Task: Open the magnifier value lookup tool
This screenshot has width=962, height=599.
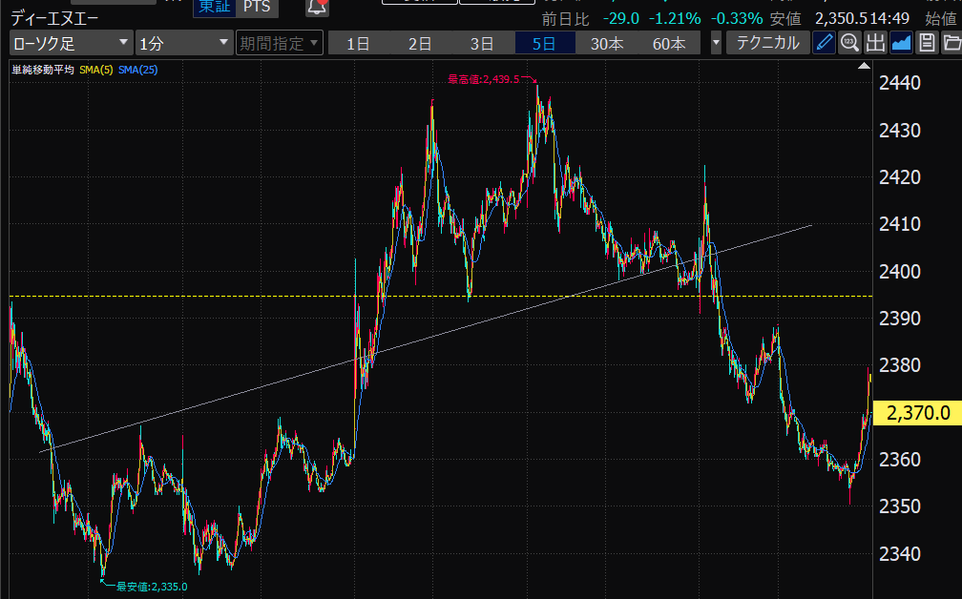Action: click(849, 43)
